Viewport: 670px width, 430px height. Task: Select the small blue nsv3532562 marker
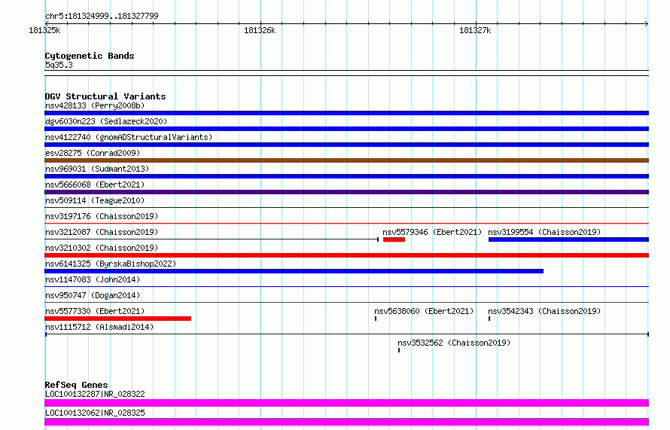point(399,350)
